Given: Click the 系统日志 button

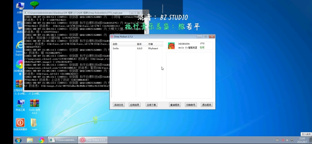Looking at the screenshot, I should coord(119,105).
